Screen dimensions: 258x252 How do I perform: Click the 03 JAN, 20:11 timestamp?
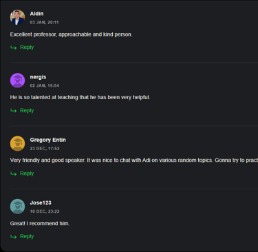tap(44, 23)
